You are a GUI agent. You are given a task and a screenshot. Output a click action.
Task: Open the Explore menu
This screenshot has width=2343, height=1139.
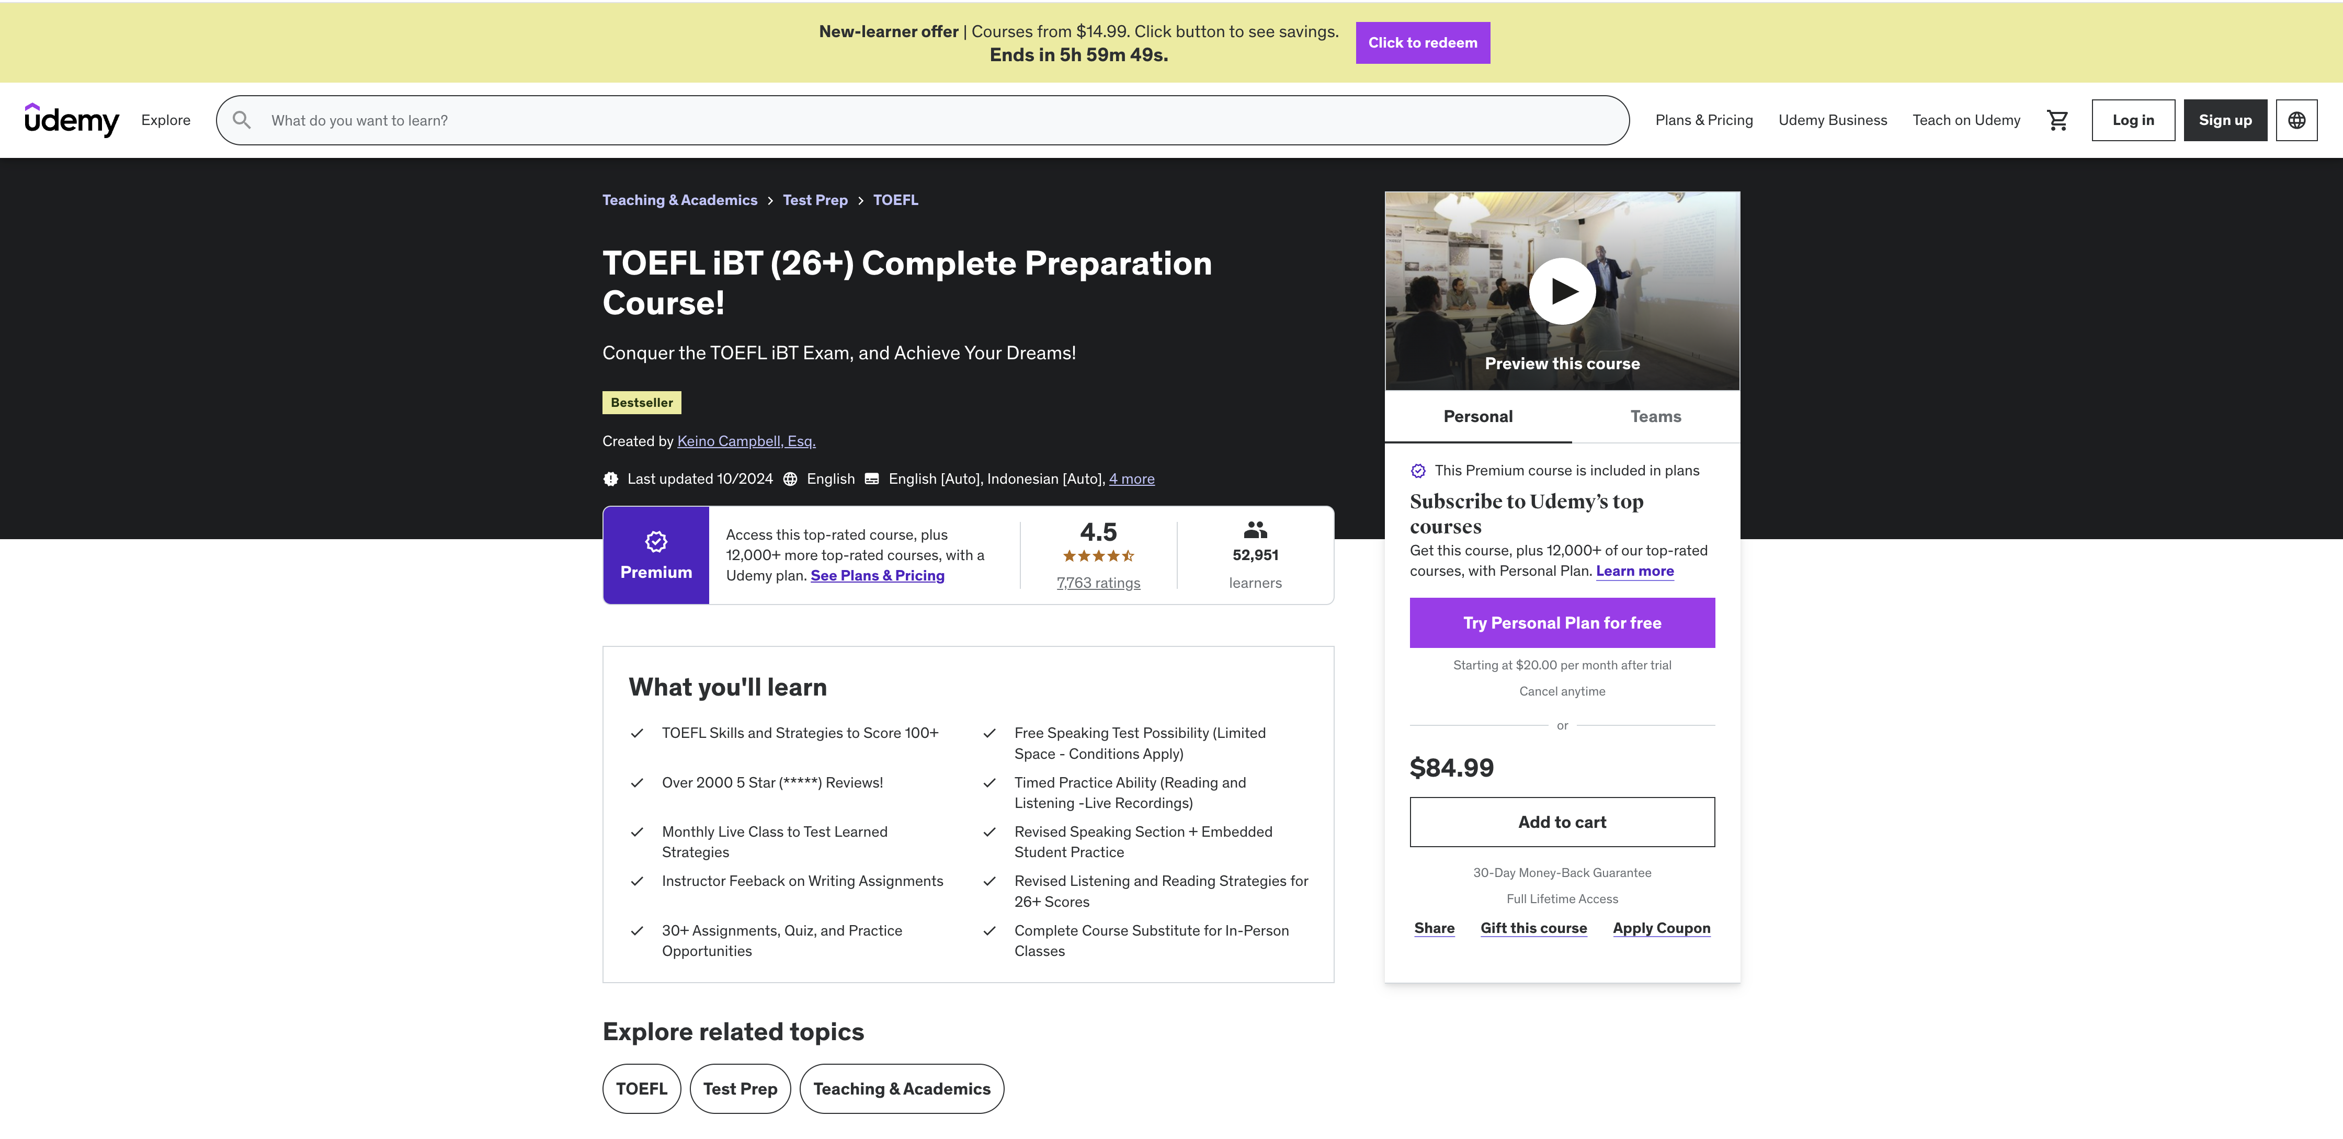[166, 120]
